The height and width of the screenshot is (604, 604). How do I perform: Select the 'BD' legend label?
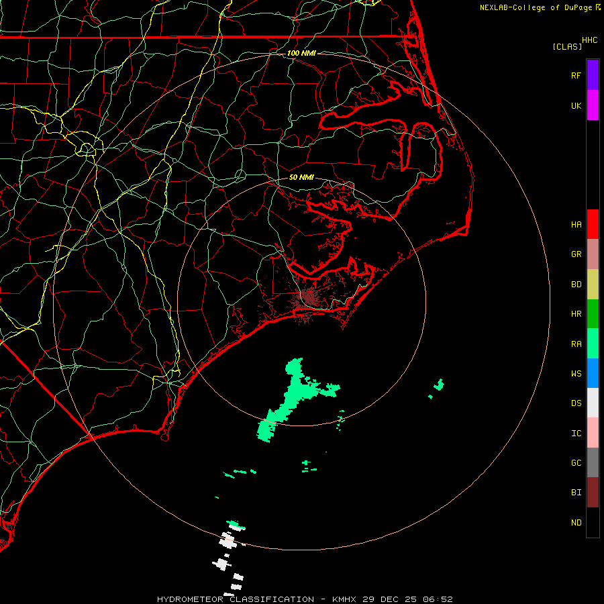pos(576,285)
